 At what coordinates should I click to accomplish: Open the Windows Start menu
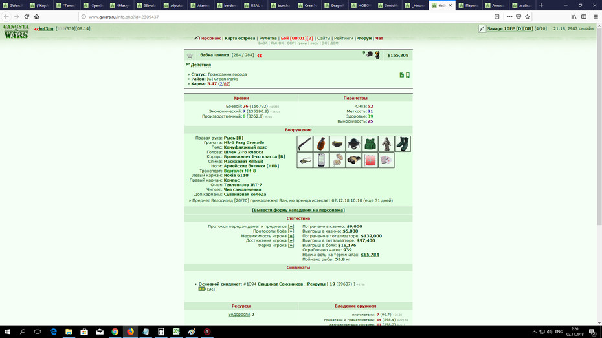point(7,332)
